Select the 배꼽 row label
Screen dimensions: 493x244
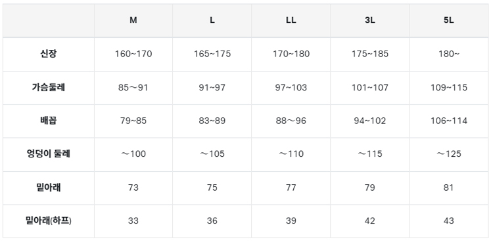point(49,121)
